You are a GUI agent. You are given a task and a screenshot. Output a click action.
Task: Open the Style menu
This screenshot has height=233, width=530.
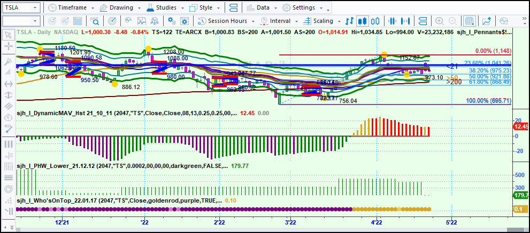(x=205, y=7)
